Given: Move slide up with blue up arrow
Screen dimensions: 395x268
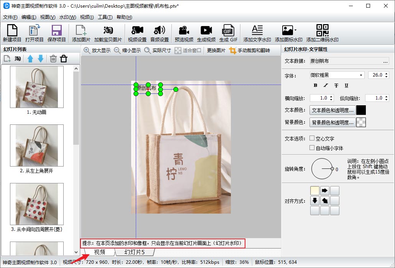Looking at the screenshot, I should [x=30, y=59].
